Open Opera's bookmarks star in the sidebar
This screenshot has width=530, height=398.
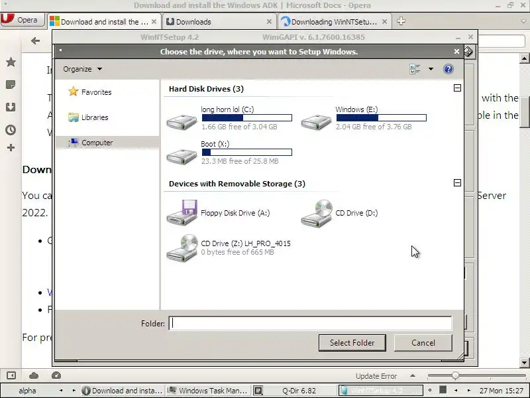click(x=11, y=62)
